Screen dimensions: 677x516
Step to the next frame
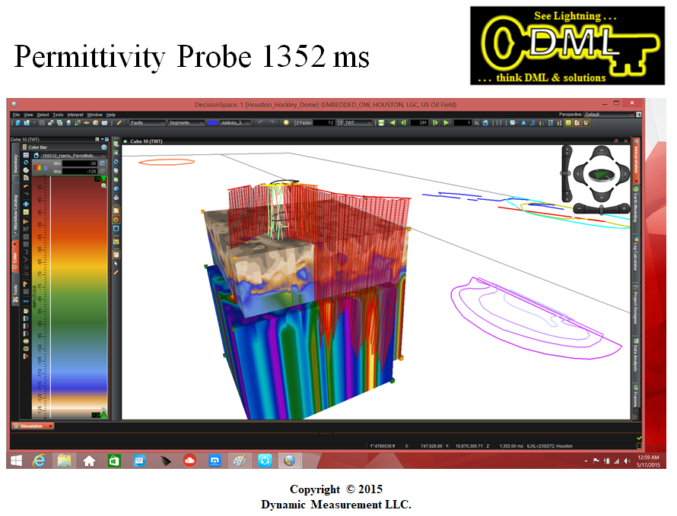(x=435, y=123)
